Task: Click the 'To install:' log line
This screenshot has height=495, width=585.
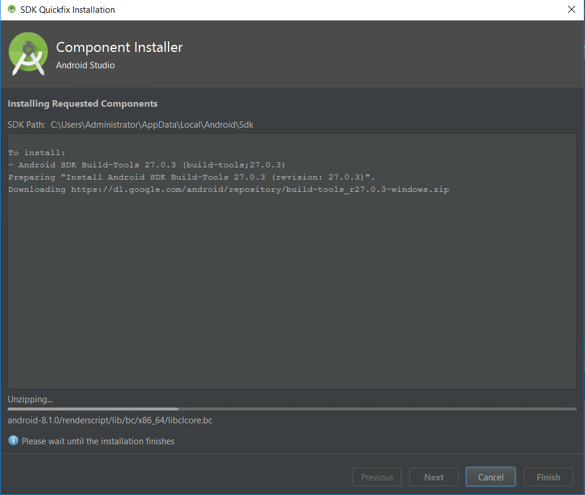Action: (x=37, y=153)
